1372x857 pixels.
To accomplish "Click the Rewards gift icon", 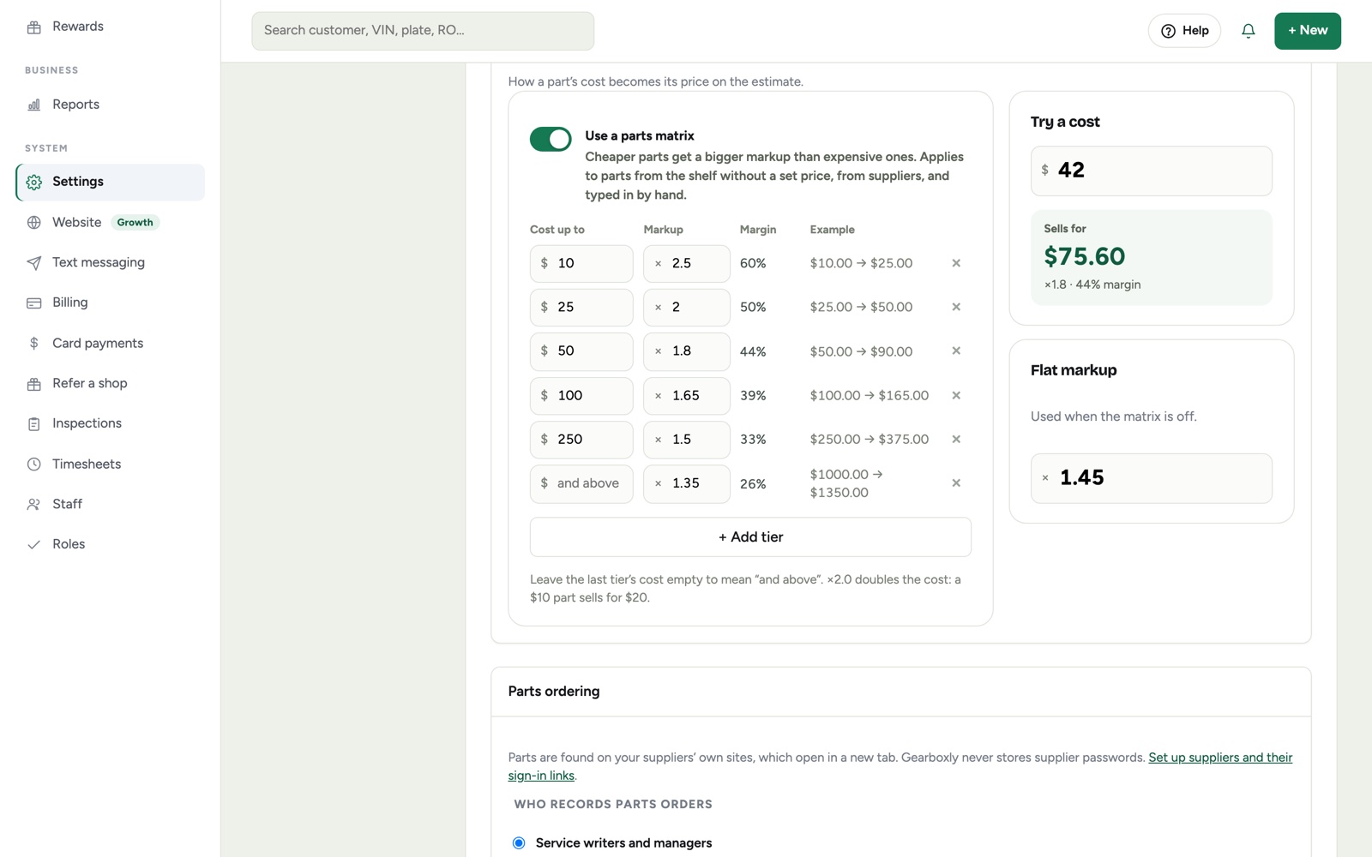I will click(34, 27).
